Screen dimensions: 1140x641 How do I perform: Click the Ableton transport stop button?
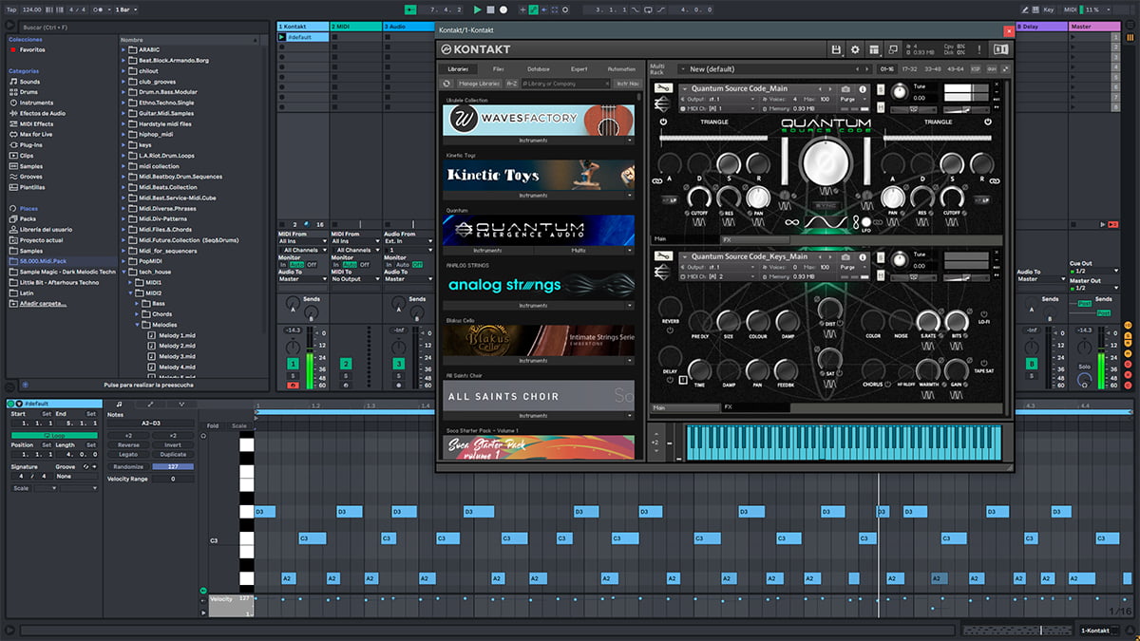(490, 9)
